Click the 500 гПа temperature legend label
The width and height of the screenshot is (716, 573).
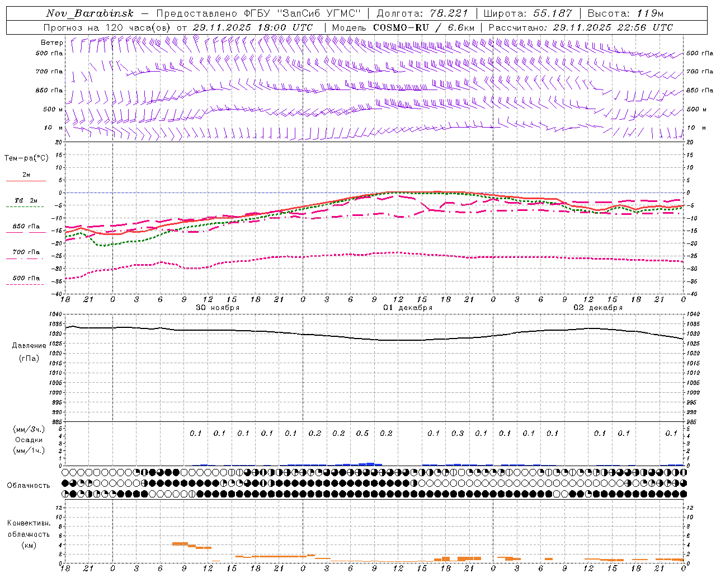tap(26, 278)
